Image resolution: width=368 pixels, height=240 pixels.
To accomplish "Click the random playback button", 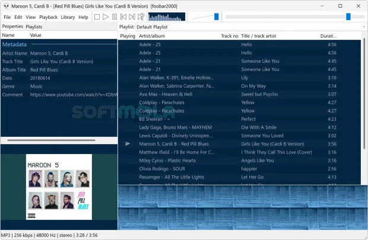I will [x=141, y=17].
